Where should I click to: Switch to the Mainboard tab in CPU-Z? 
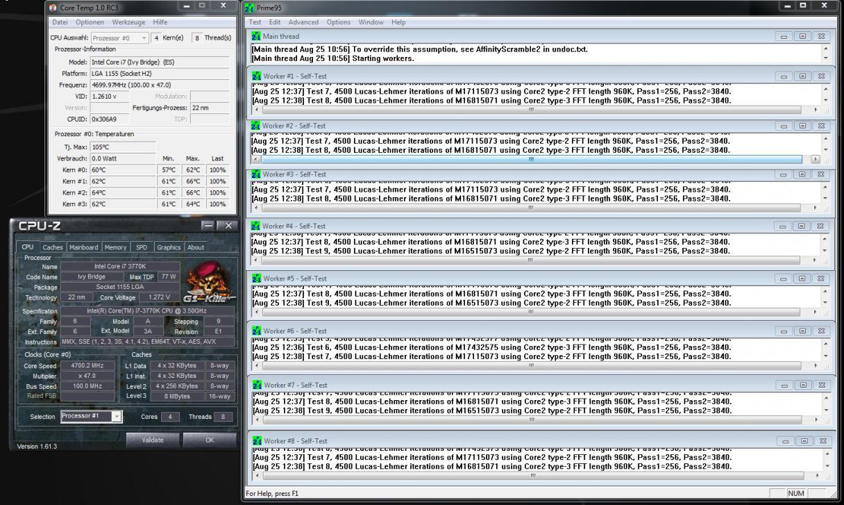pyautogui.click(x=84, y=247)
